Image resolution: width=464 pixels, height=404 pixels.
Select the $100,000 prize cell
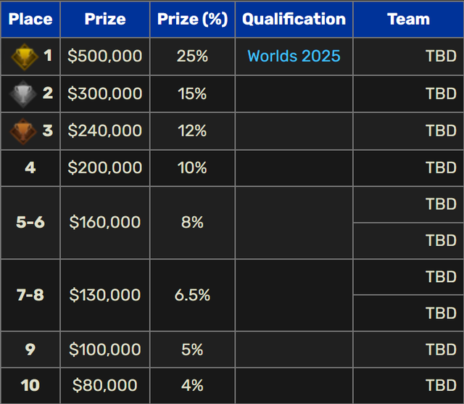click(x=105, y=349)
